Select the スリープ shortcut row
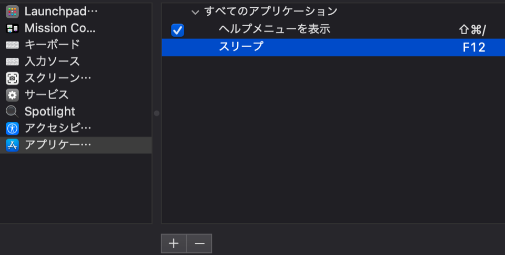 [241, 47]
